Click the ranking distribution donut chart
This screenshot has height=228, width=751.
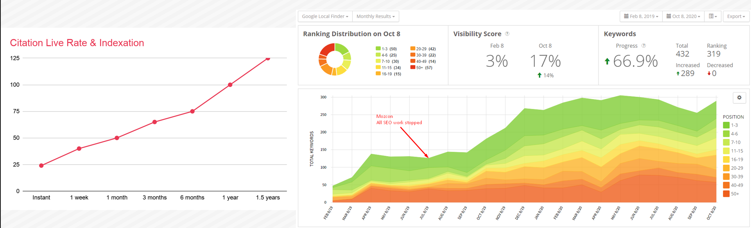point(335,59)
